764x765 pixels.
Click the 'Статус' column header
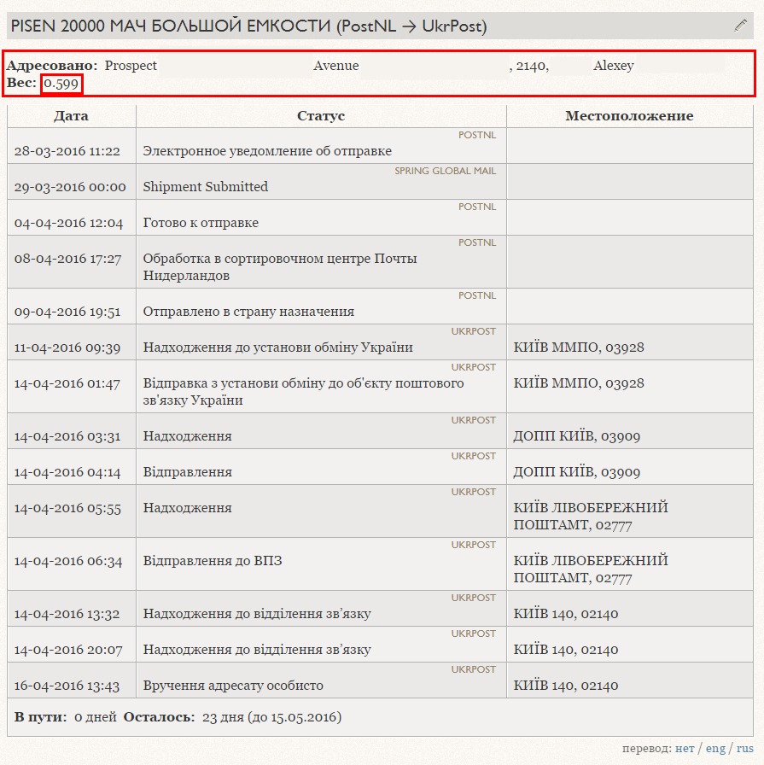click(x=320, y=116)
